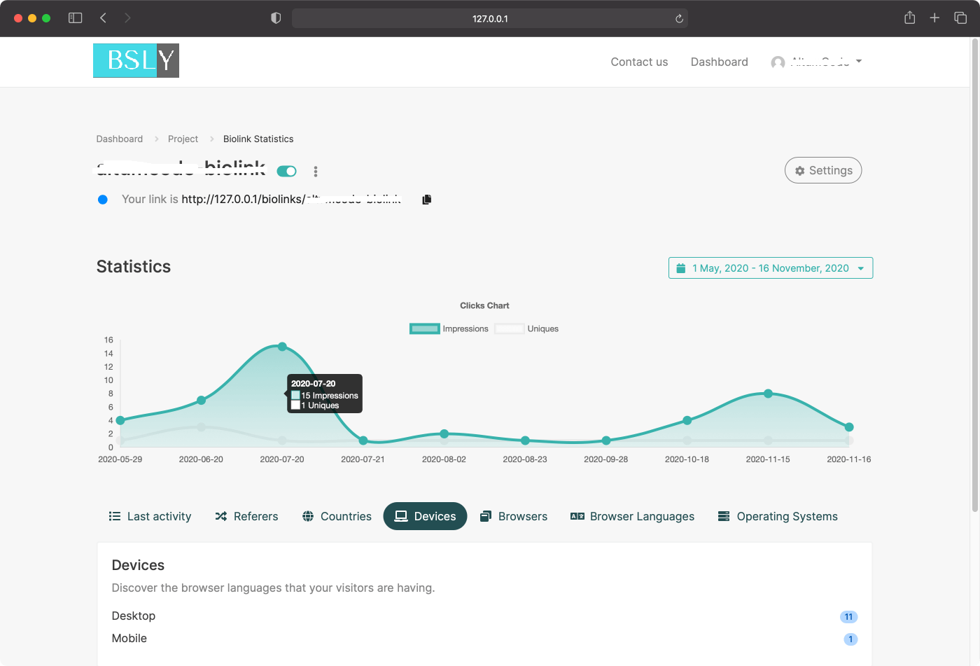Click the 2020-10-18 impressions data point
Viewport: 980px width, 666px height.
[x=687, y=420]
